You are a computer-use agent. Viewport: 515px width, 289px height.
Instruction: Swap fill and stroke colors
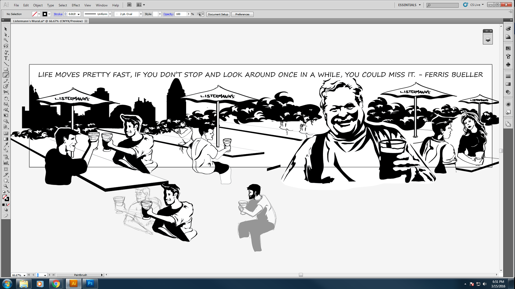tap(8, 192)
